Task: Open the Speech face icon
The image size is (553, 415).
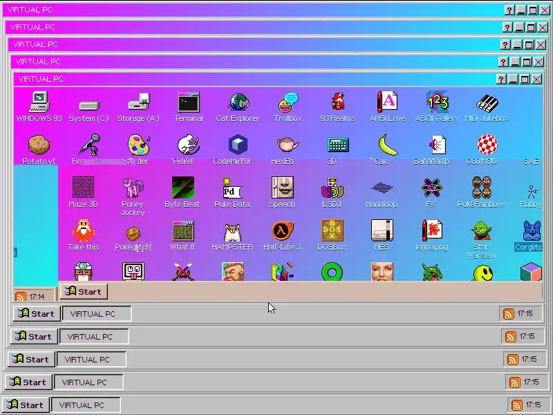Action: (282, 187)
